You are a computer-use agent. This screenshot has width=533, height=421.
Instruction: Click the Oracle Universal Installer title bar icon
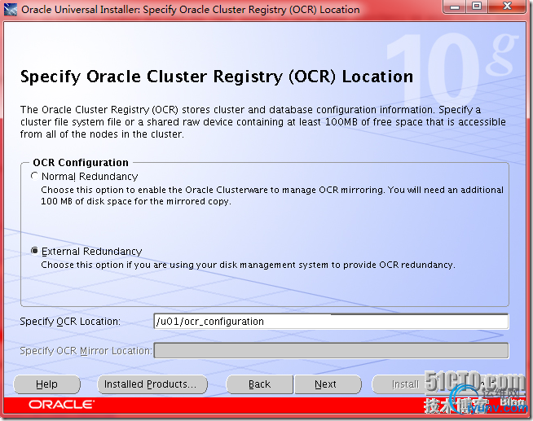point(11,10)
